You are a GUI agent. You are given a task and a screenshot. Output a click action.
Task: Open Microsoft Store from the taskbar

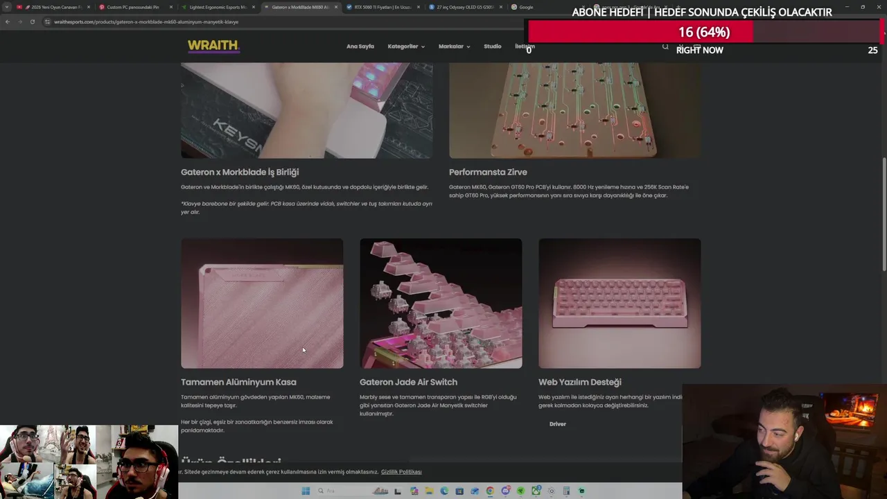[x=459, y=491]
